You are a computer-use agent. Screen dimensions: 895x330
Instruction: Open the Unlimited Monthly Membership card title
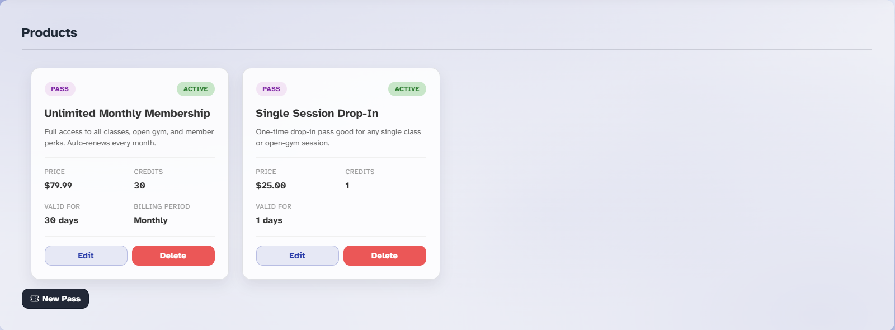(x=128, y=113)
